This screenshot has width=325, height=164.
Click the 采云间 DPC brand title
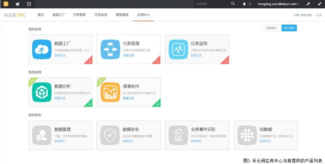(x=15, y=15)
